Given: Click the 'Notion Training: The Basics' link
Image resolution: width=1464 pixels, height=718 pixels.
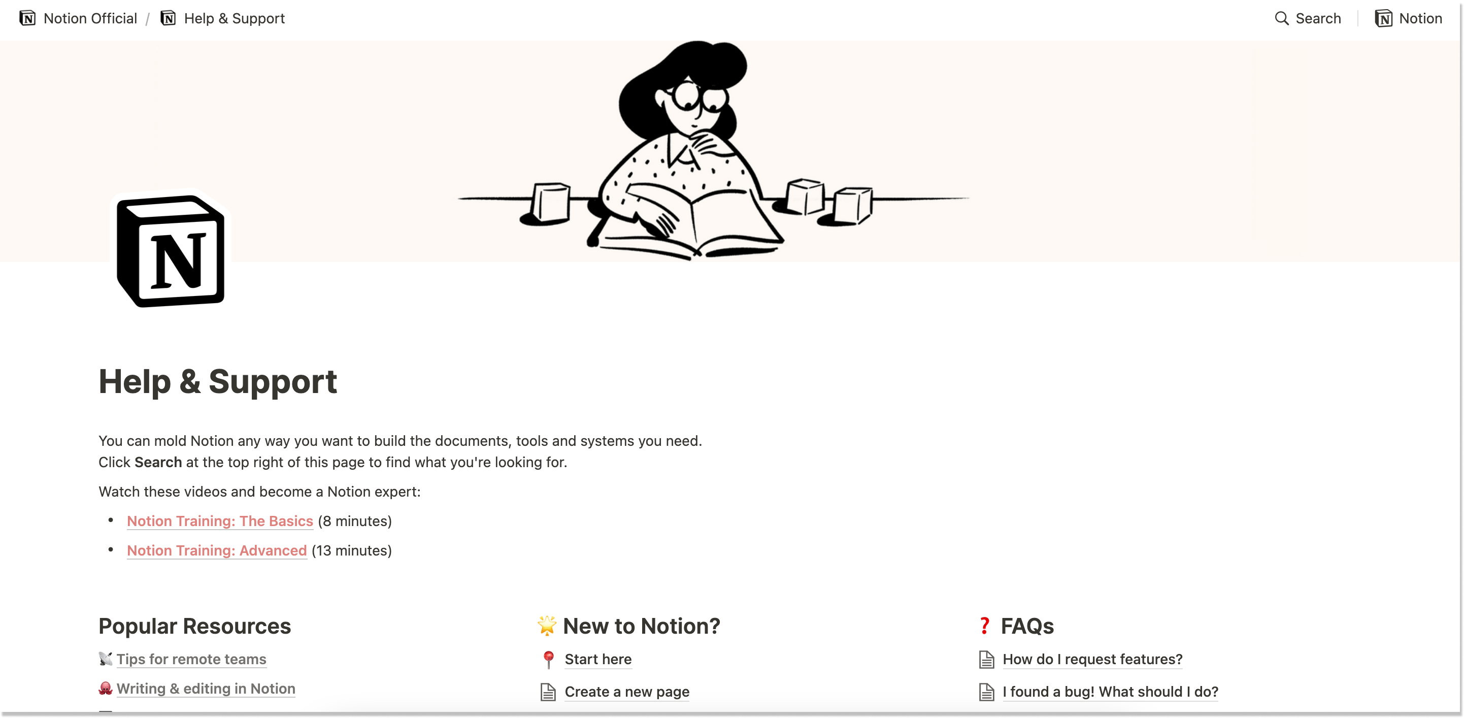Looking at the screenshot, I should coord(220,521).
